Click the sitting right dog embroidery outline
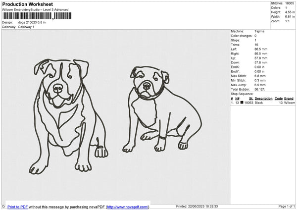297x210 pixels. coord(162,109)
